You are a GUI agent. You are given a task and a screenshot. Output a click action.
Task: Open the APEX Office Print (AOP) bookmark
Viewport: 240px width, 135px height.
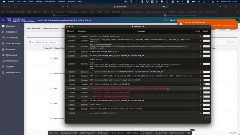15,12
